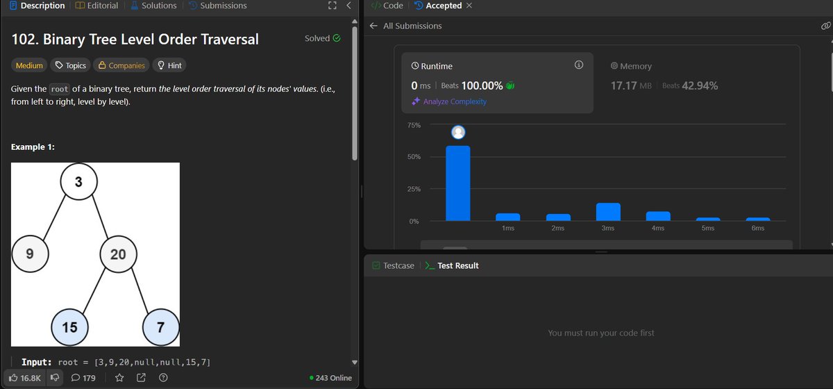
Task: Click the tallest 0ms runtime bar
Action: pos(458,183)
